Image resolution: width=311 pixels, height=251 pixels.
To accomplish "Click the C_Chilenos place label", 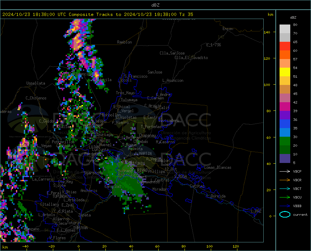I will [x=36, y=98].
